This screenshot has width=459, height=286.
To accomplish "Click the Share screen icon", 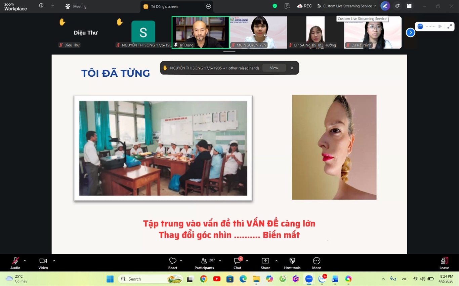I will [265, 261].
